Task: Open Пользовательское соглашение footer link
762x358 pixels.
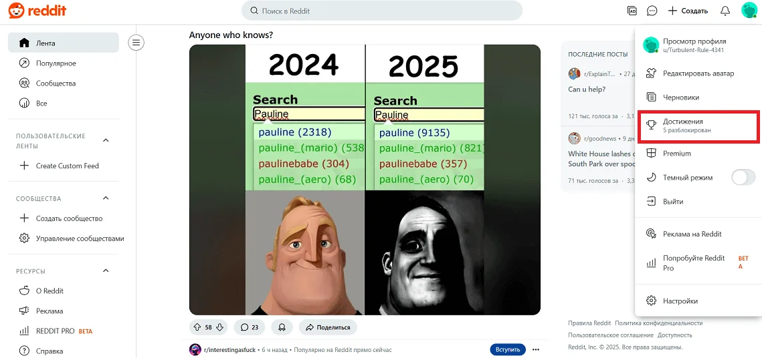Action: tap(610, 335)
